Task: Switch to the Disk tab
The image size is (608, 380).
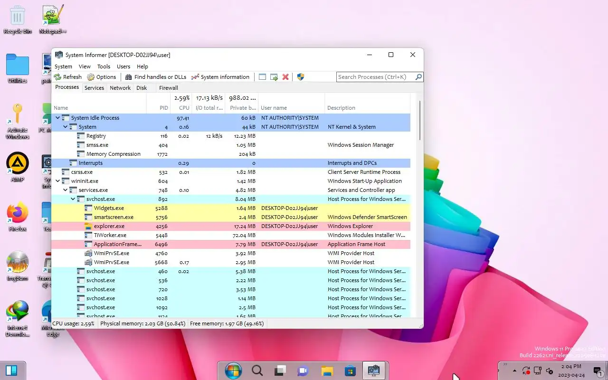Action: coord(142,88)
